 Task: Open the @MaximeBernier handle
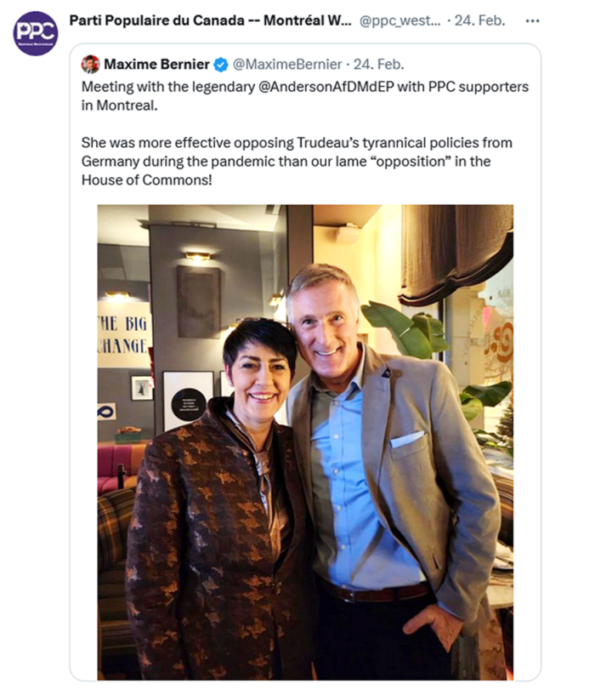click(287, 64)
